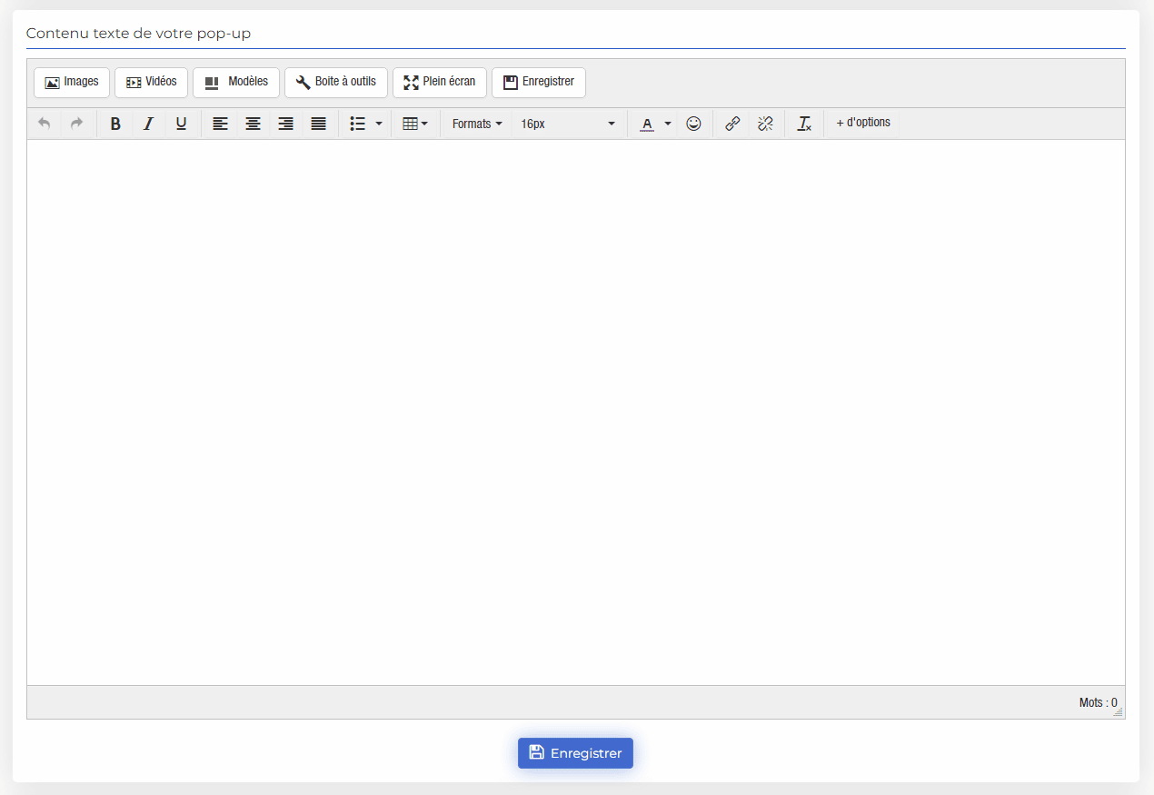Open the Formats dropdown
The width and height of the screenshot is (1154, 795).
click(x=477, y=124)
